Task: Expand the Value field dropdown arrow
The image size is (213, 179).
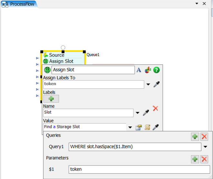Action: point(130,127)
